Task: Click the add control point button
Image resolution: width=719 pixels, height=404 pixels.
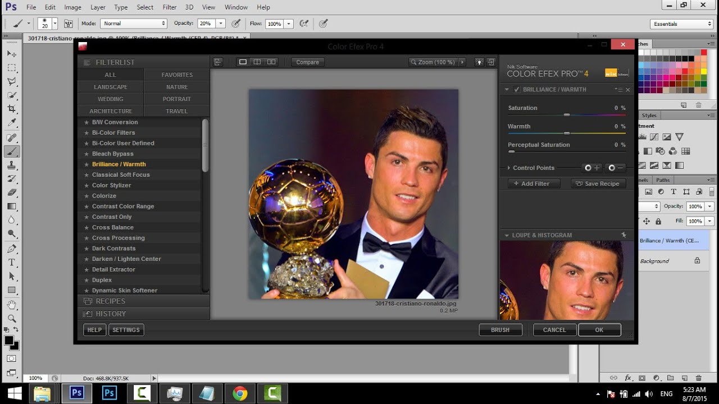Action: pos(591,168)
